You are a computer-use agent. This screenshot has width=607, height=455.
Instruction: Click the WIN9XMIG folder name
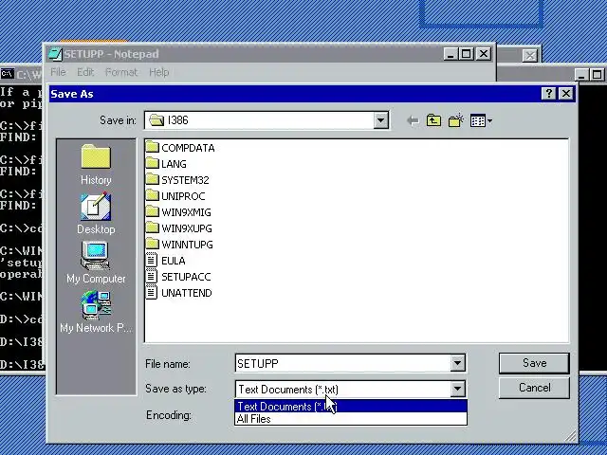(x=186, y=212)
